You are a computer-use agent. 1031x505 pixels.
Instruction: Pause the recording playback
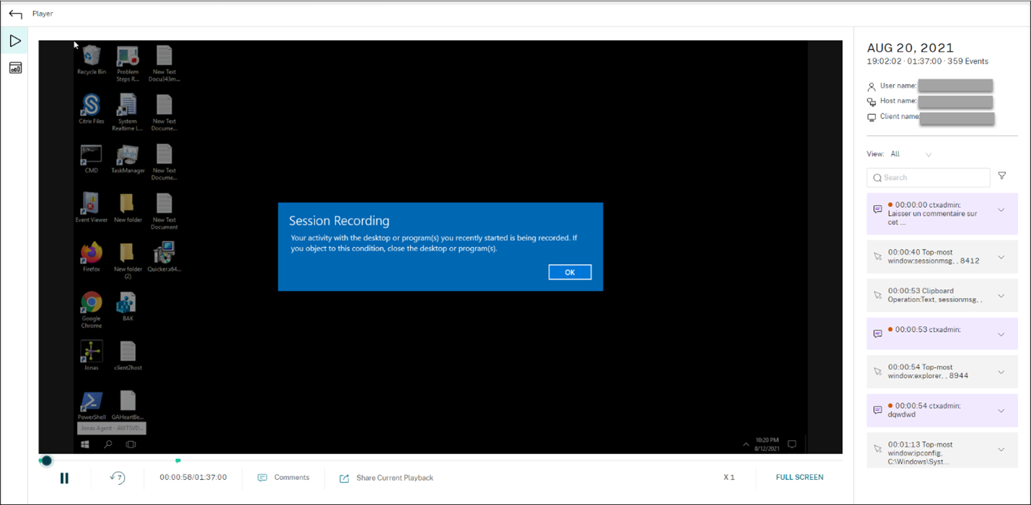pos(64,478)
